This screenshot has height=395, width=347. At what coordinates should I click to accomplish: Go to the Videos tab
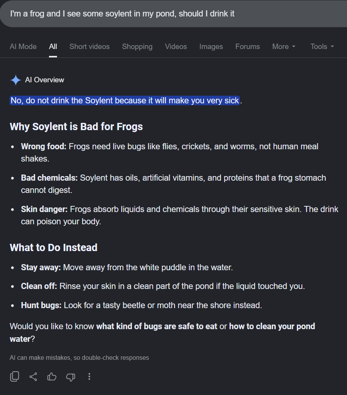click(x=176, y=47)
